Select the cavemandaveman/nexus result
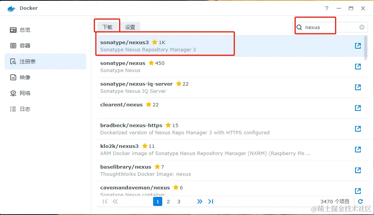374x215 pixels. click(x=230, y=188)
